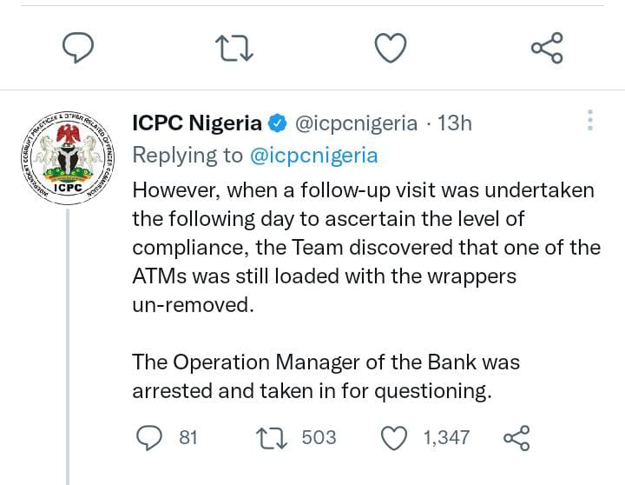This screenshot has height=485, width=625.
Task: Retweet the tweet above using its retweet icon
Action: [x=234, y=48]
